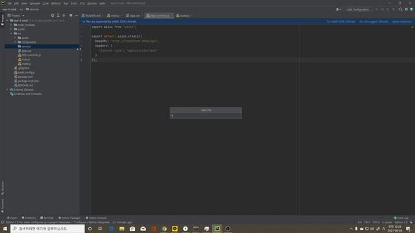Image resolution: width=415 pixels, height=233 pixels.
Task: Open Project panel gear options
Action: tap(71, 16)
